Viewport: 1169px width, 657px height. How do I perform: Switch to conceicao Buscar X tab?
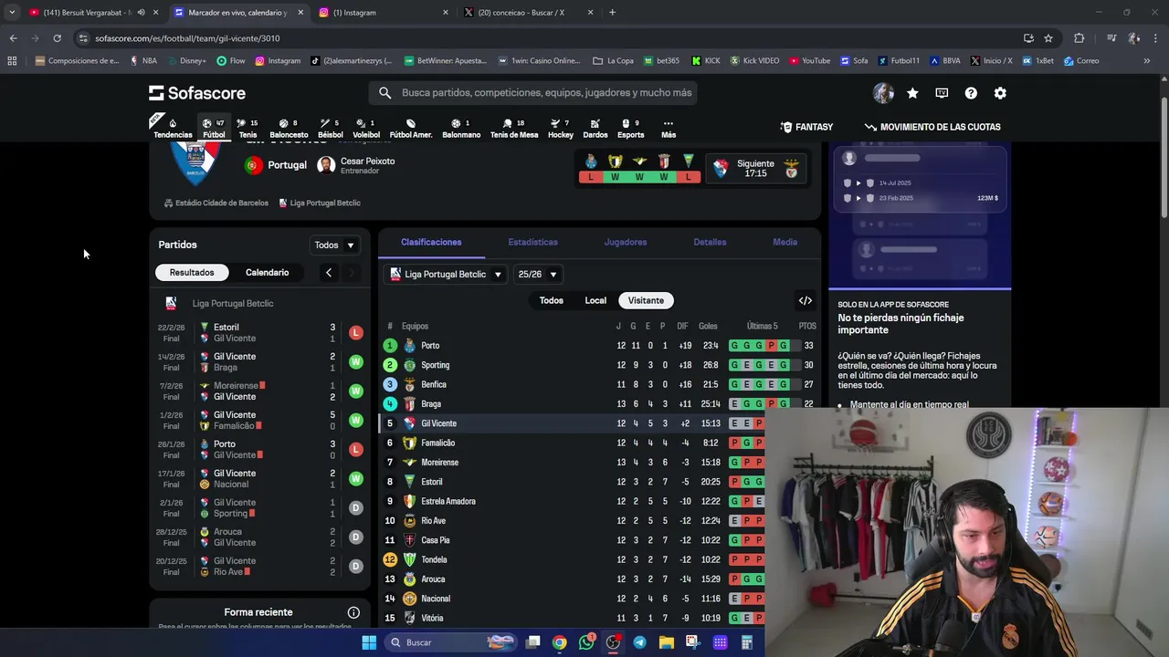click(528, 13)
